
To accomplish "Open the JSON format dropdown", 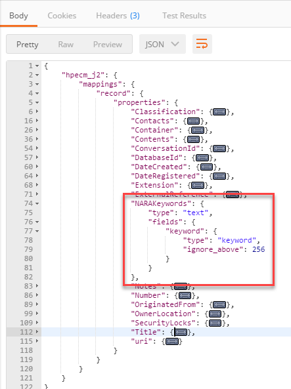I will tap(162, 44).
